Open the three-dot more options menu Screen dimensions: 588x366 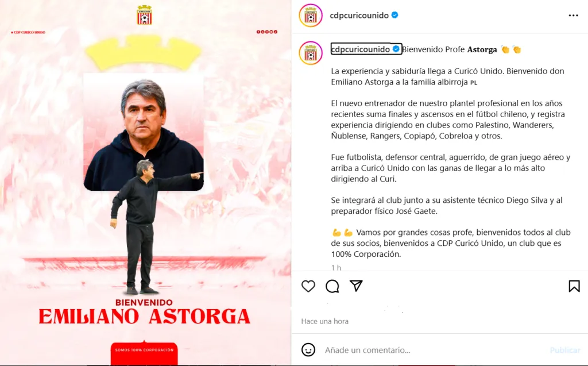pos(574,16)
